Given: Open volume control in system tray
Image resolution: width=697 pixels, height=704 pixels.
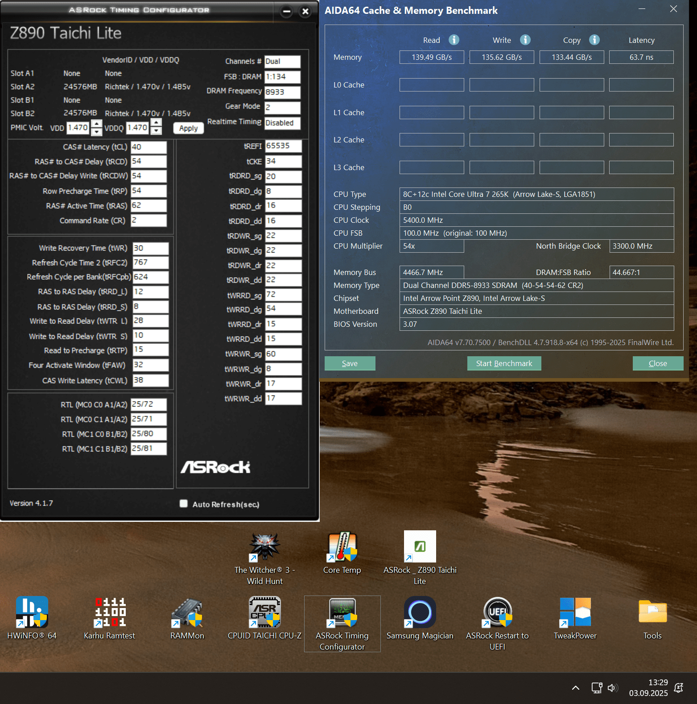Looking at the screenshot, I should coord(612,688).
